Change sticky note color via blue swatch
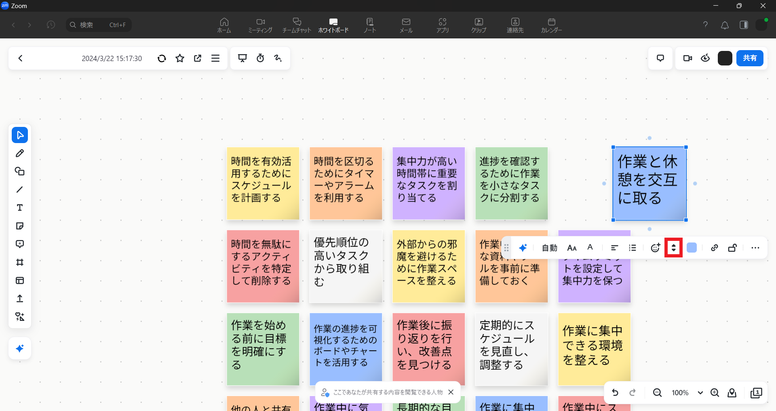Screen dimensions: 776x411 point(692,248)
